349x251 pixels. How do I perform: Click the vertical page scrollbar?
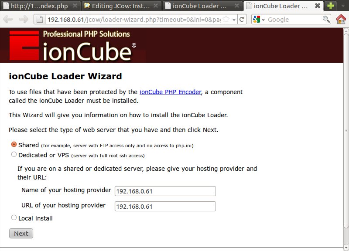pyautogui.click(x=346, y=131)
